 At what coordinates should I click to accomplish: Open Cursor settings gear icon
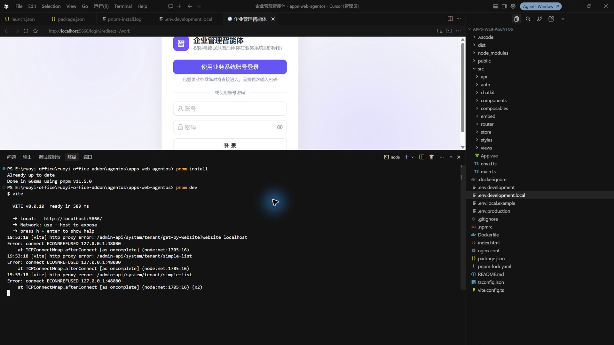513,6
